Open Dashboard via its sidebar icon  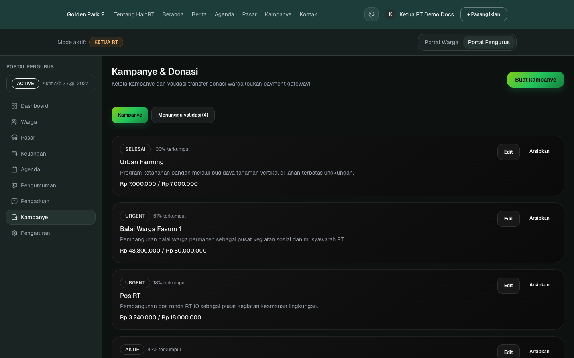pyautogui.click(x=14, y=106)
